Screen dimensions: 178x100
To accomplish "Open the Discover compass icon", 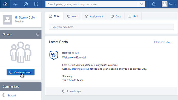I will pyautogui.click(x=26, y=4).
